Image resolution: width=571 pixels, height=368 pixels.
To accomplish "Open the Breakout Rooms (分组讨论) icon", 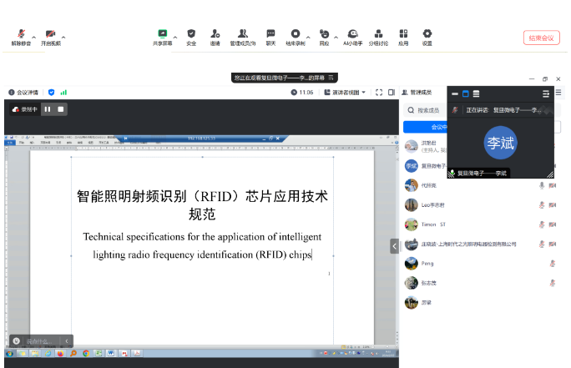I will [378, 35].
